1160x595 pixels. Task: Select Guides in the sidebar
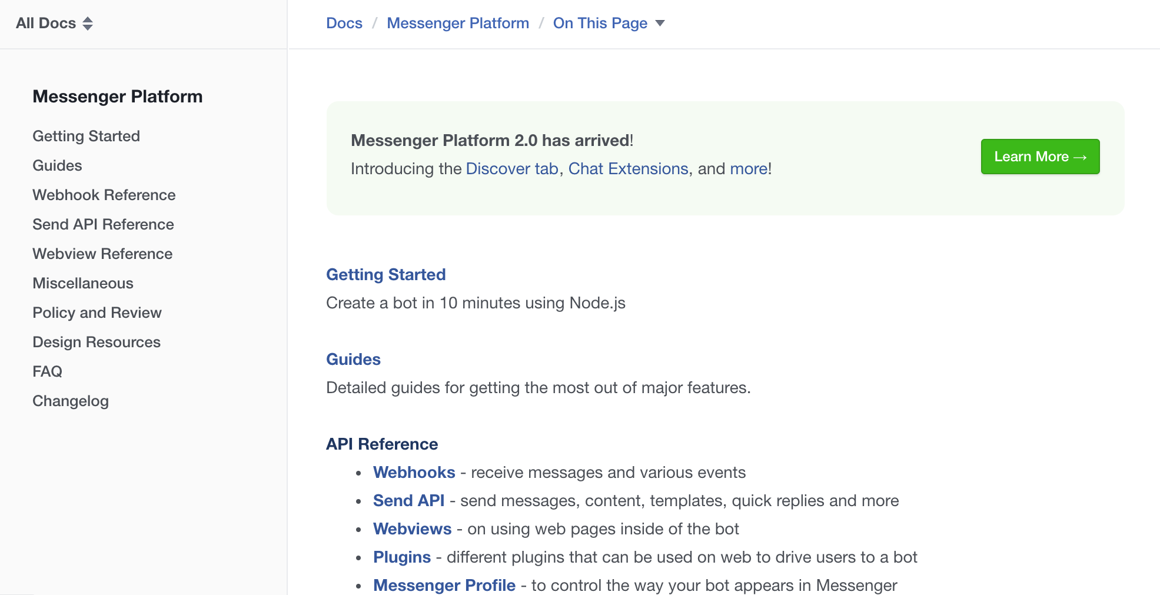pos(57,165)
